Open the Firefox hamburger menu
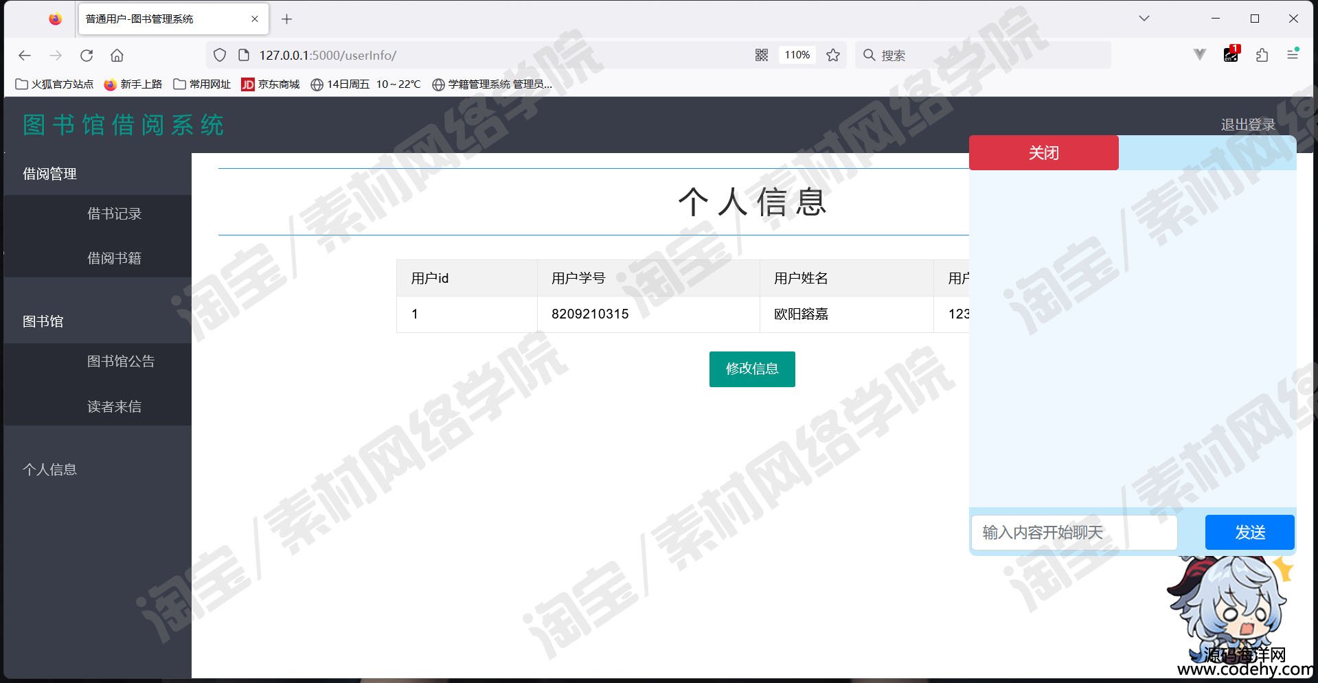Image resolution: width=1318 pixels, height=683 pixels. [x=1293, y=54]
